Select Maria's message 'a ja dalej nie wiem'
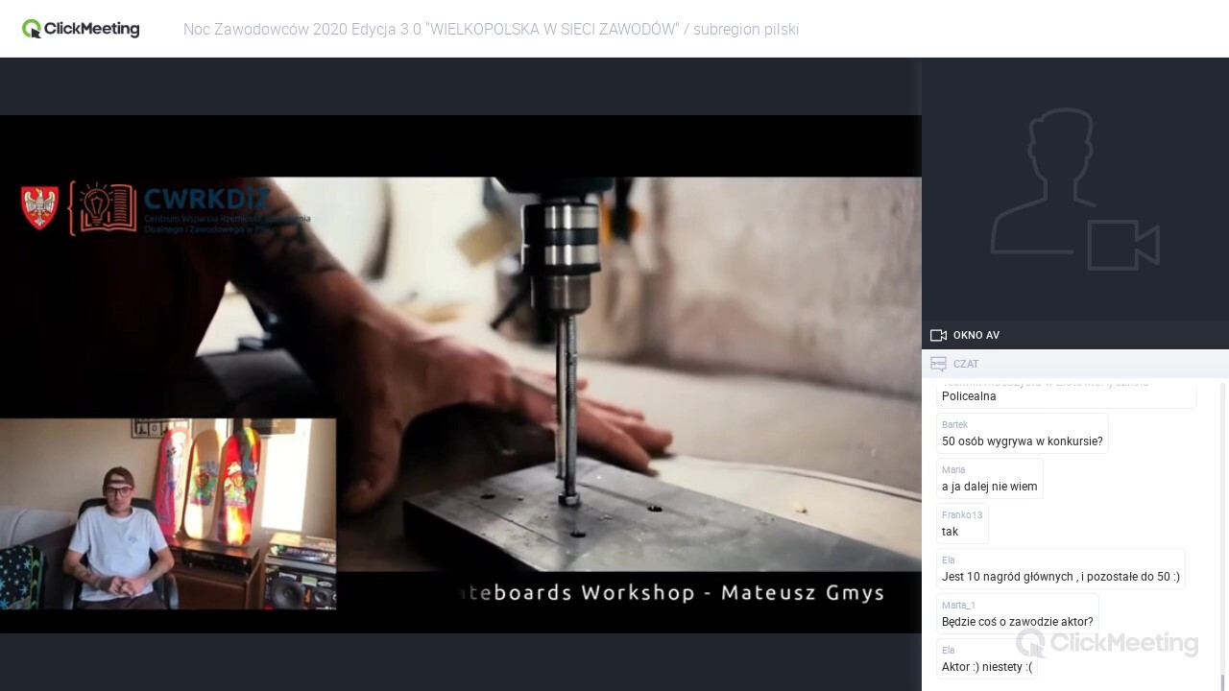The height and width of the screenshot is (691, 1229). (989, 487)
